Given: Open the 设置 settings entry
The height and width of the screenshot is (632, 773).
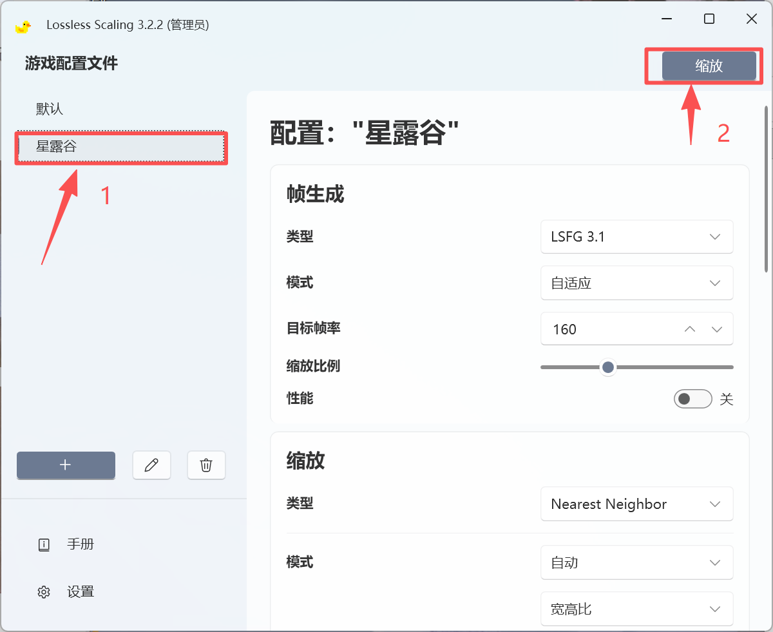Looking at the screenshot, I should pyautogui.click(x=81, y=591).
